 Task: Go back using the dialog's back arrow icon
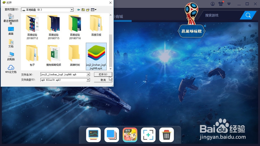tap(79, 10)
